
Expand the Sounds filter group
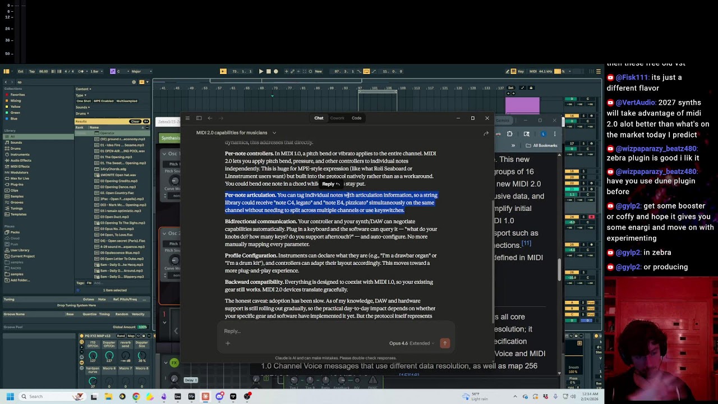point(82,107)
